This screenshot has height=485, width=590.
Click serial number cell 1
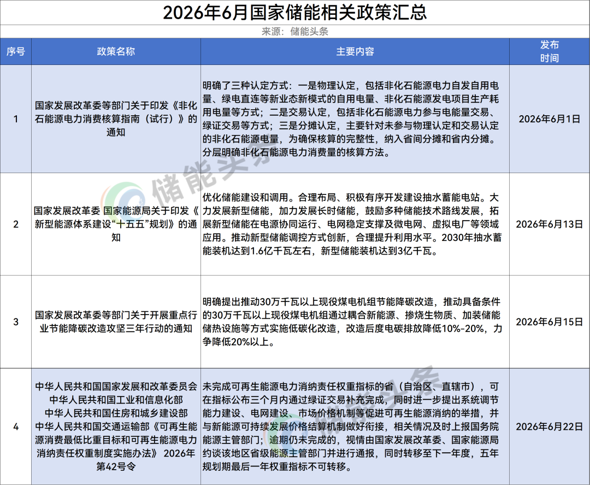(x=16, y=119)
